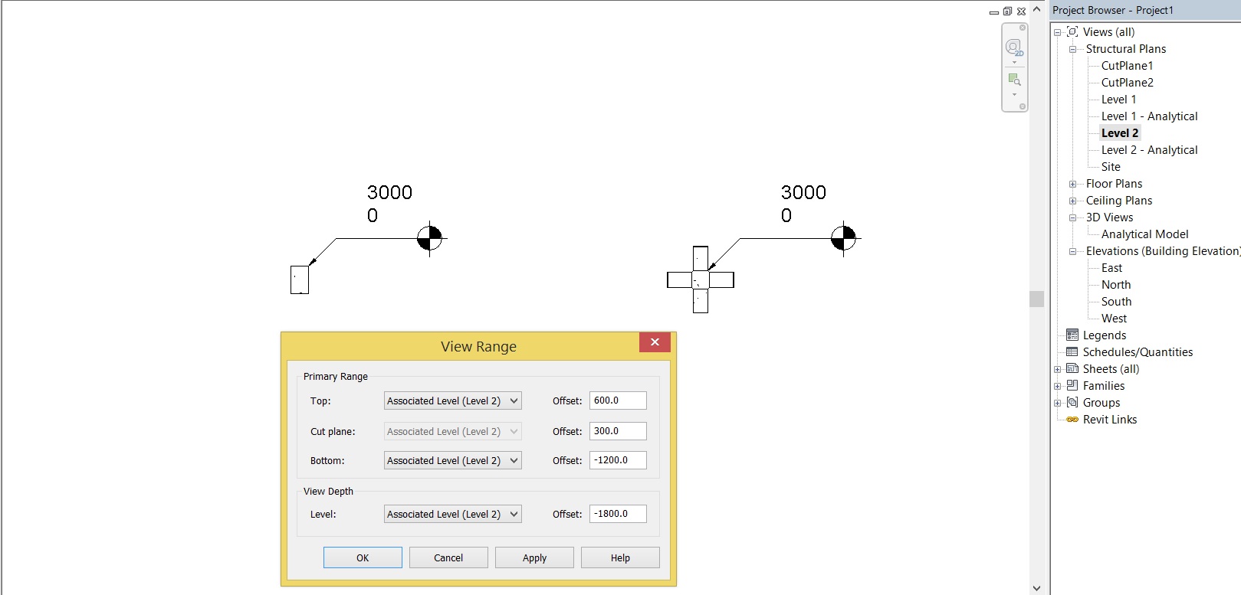This screenshot has height=595, width=1241.
Task: Click OK in View Range dialog
Action: pyautogui.click(x=363, y=557)
